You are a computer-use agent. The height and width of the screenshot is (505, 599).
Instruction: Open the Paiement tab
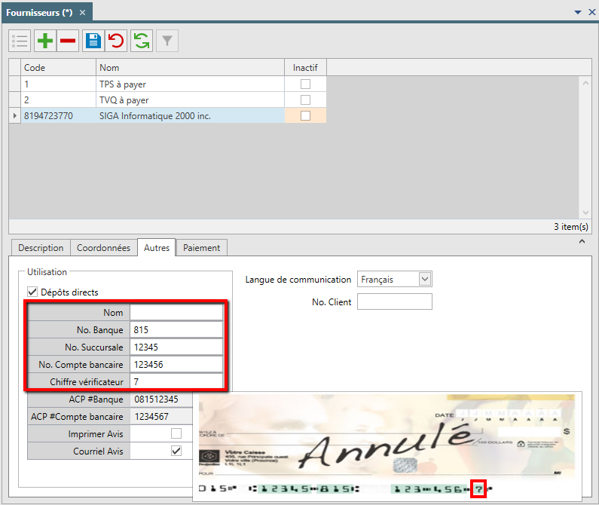pos(202,248)
